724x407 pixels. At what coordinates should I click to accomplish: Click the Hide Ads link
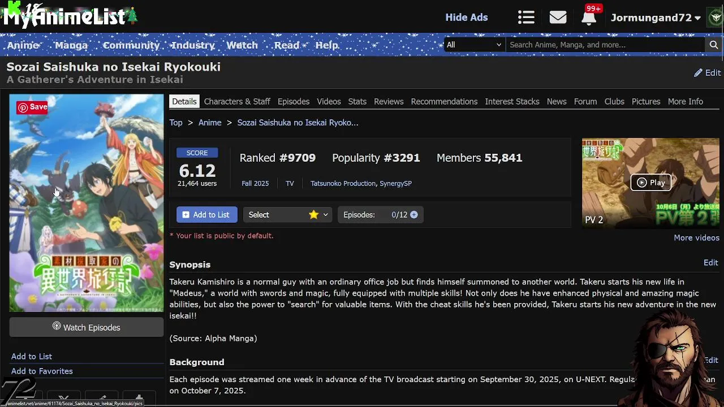point(467,18)
